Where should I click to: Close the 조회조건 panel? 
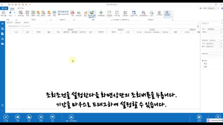[221, 23]
